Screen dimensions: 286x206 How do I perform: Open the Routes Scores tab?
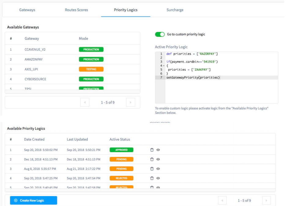pyautogui.click(x=76, y=10)
